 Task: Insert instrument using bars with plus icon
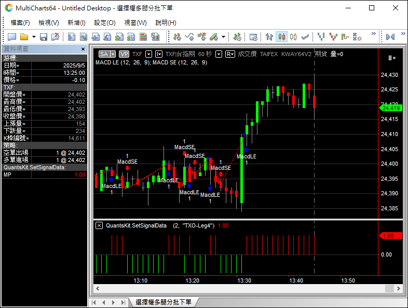(177, 37)
